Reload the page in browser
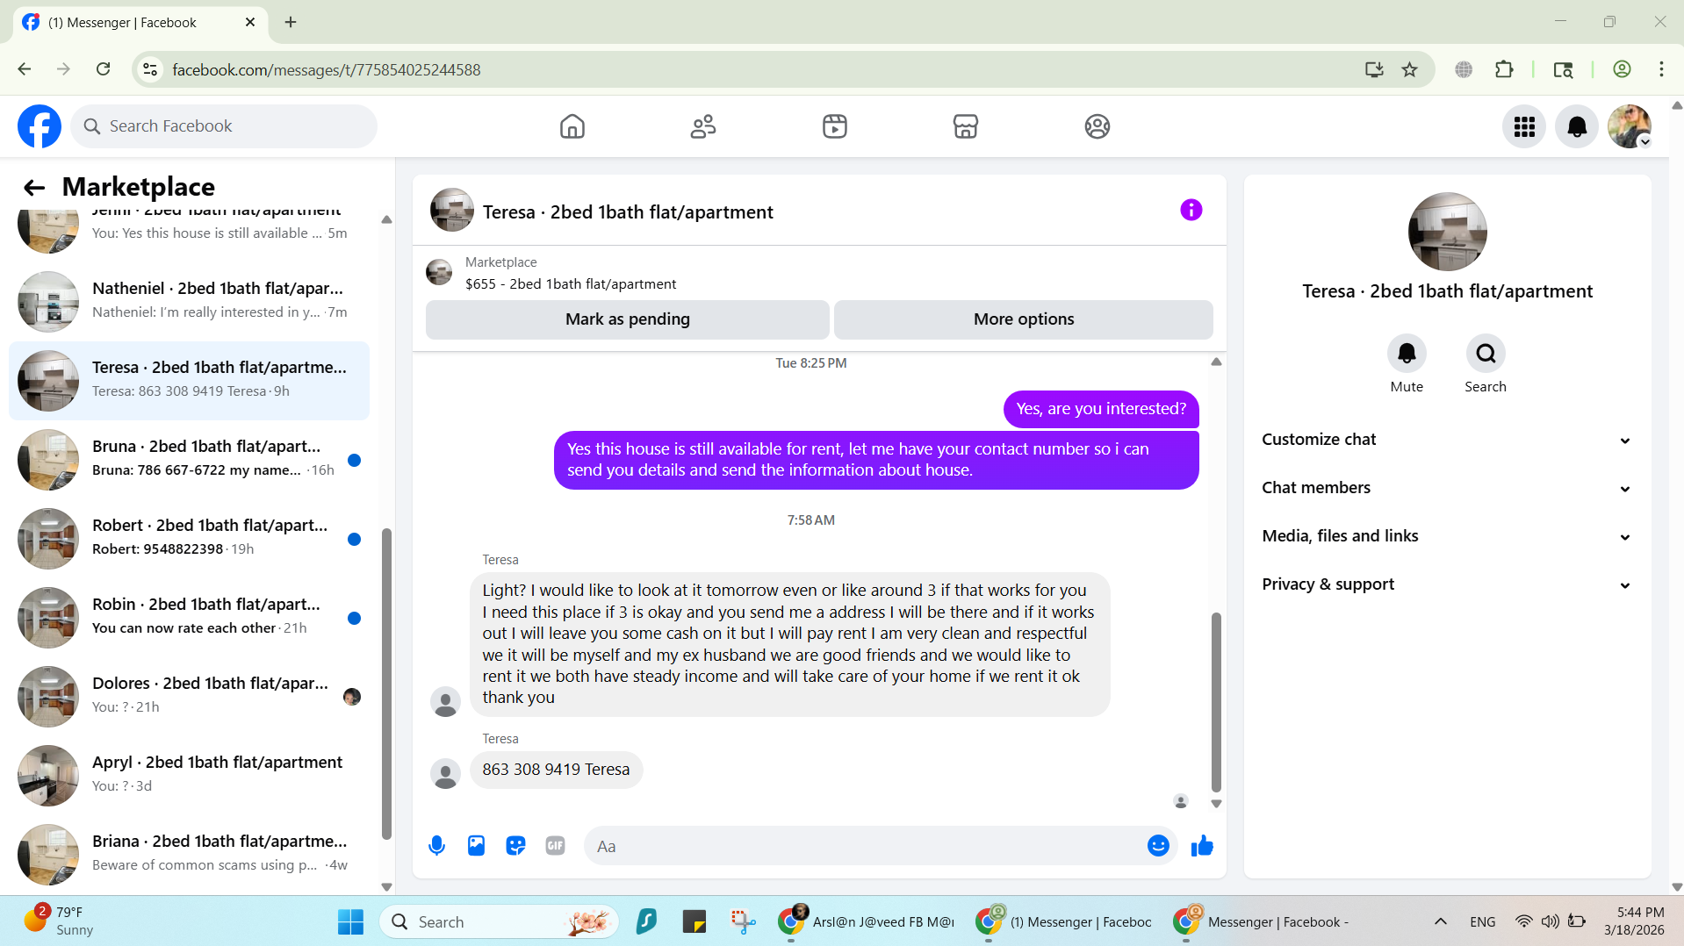The width and height of the screenshot is (1684, 946). tap(103, 69)
